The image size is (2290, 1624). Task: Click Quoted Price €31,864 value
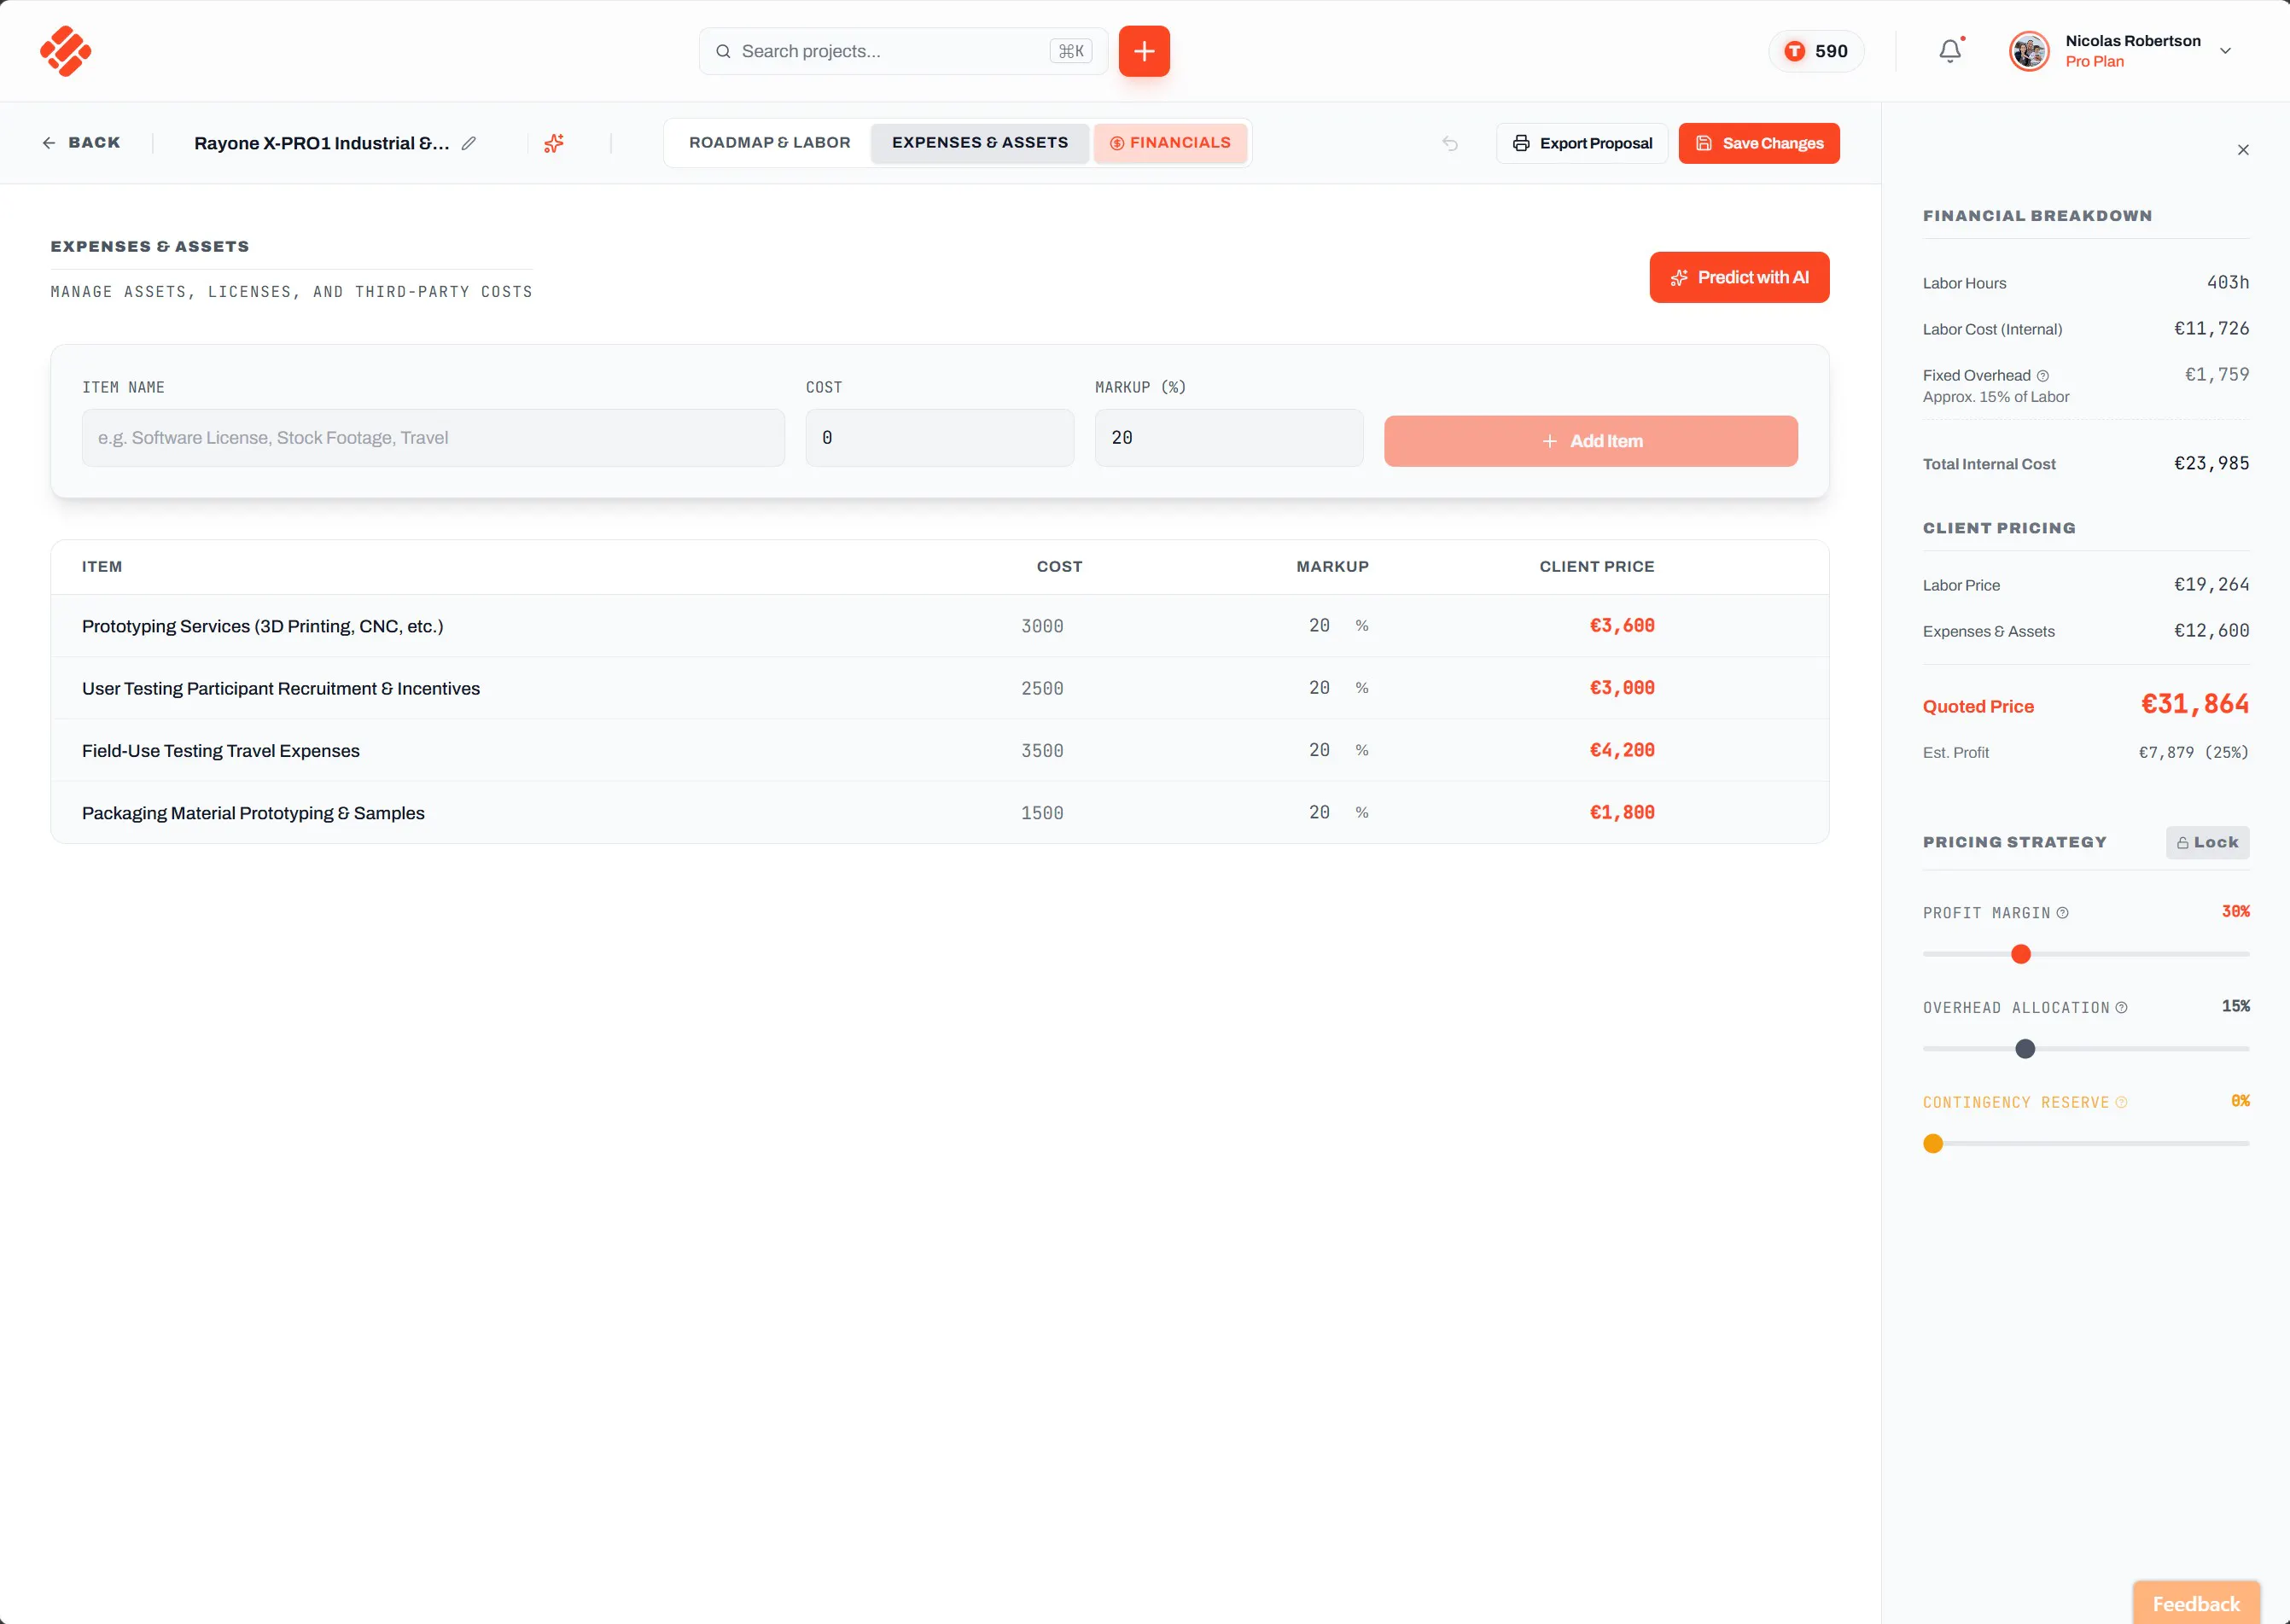tap(2194, 704)
